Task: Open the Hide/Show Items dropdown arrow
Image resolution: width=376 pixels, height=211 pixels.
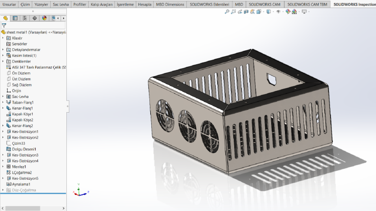Action: click(x=283, y=11)
